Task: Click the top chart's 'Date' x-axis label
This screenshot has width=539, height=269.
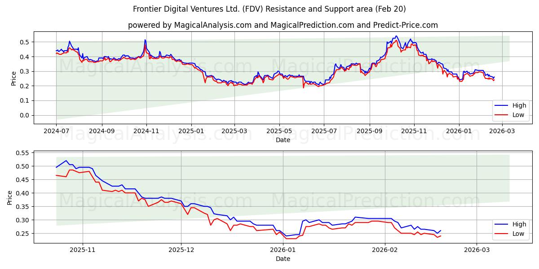Action: pyautogui.click(x=283, y=140)
